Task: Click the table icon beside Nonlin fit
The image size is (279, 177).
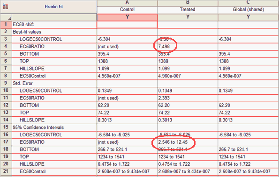Action: click(6, 7)
